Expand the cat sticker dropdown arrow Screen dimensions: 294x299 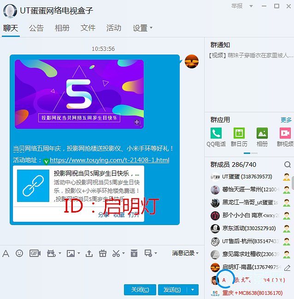[60, 253]
